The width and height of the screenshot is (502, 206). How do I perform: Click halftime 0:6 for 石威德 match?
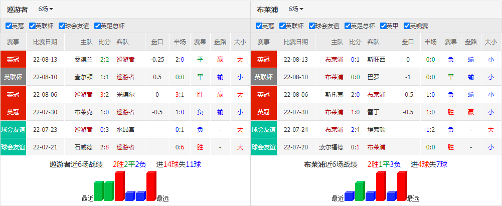point(180,147)
